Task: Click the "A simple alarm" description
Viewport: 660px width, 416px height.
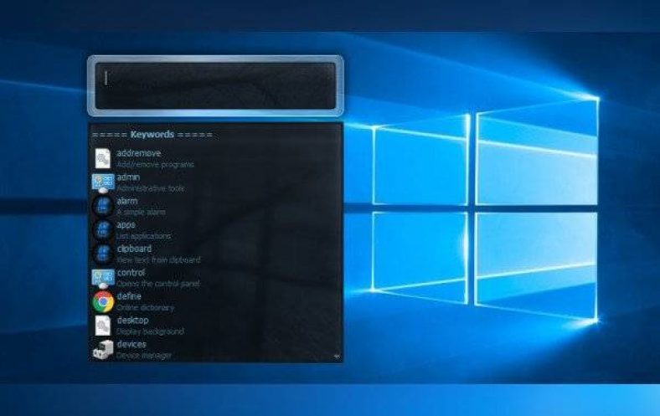Action: click(x=141, y=213)
